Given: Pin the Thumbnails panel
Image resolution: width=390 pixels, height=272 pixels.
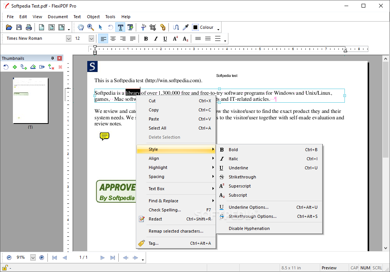Looking at the screenshot, I should pyautogui.click(x=52, y=58).
